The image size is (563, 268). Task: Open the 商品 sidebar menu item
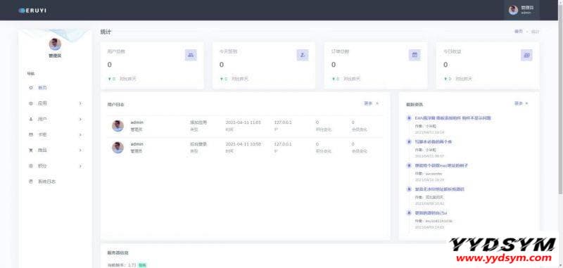(x=55, y=151)
